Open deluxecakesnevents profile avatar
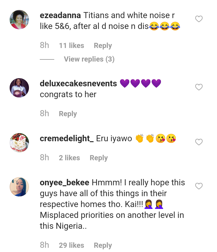The image size is (217, 252). 19,88
